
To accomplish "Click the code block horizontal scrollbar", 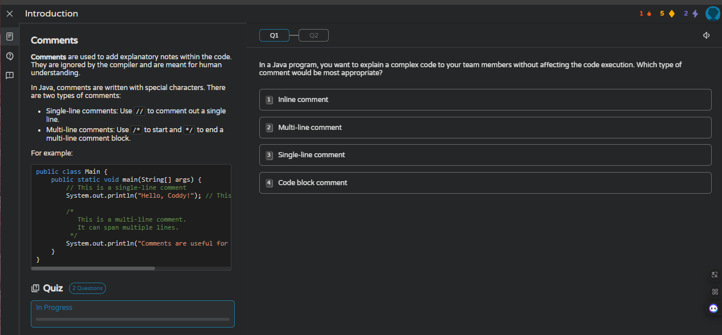I will pos(93,268).
